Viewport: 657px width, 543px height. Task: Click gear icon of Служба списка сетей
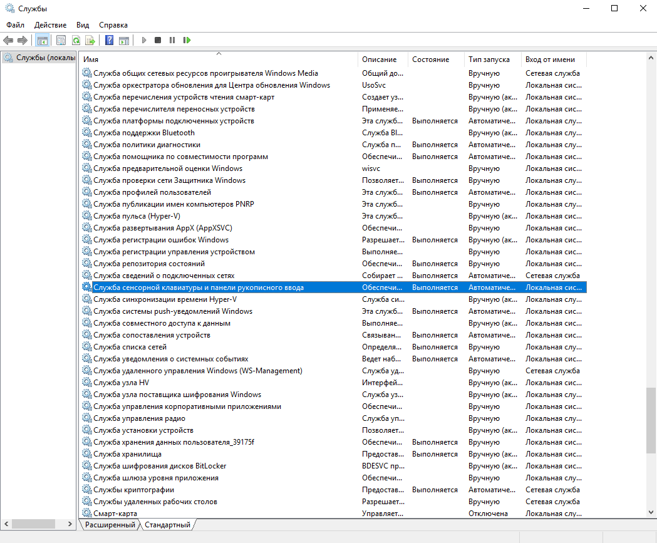pyautogui.click(x=86, y=346)
